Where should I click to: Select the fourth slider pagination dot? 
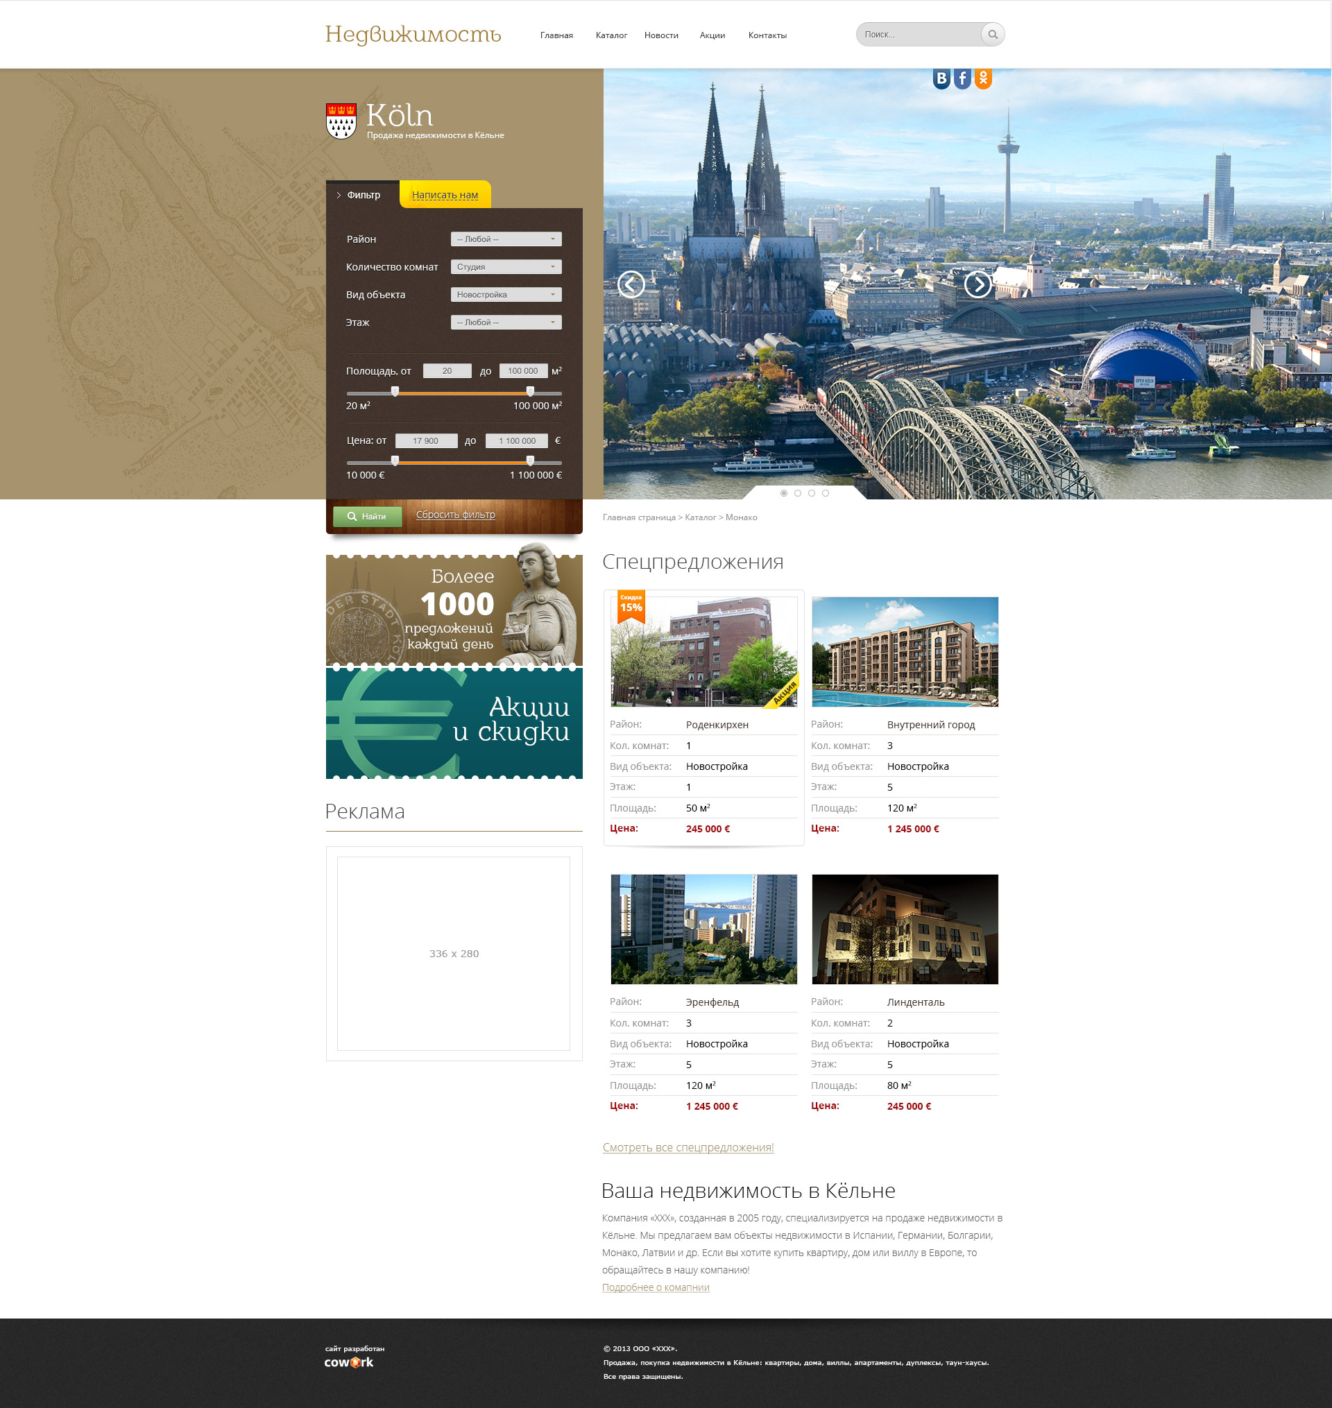point(825,492)
